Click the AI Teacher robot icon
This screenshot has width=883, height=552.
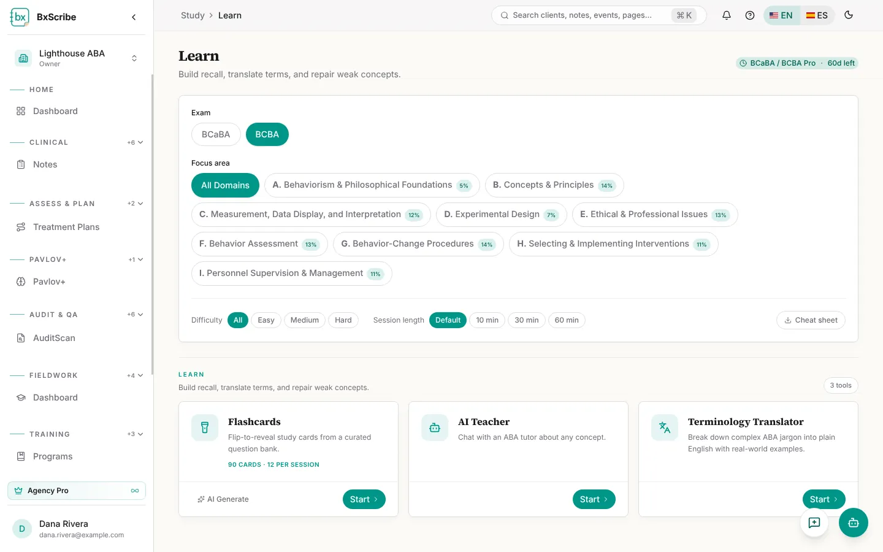tap(435, 427)
